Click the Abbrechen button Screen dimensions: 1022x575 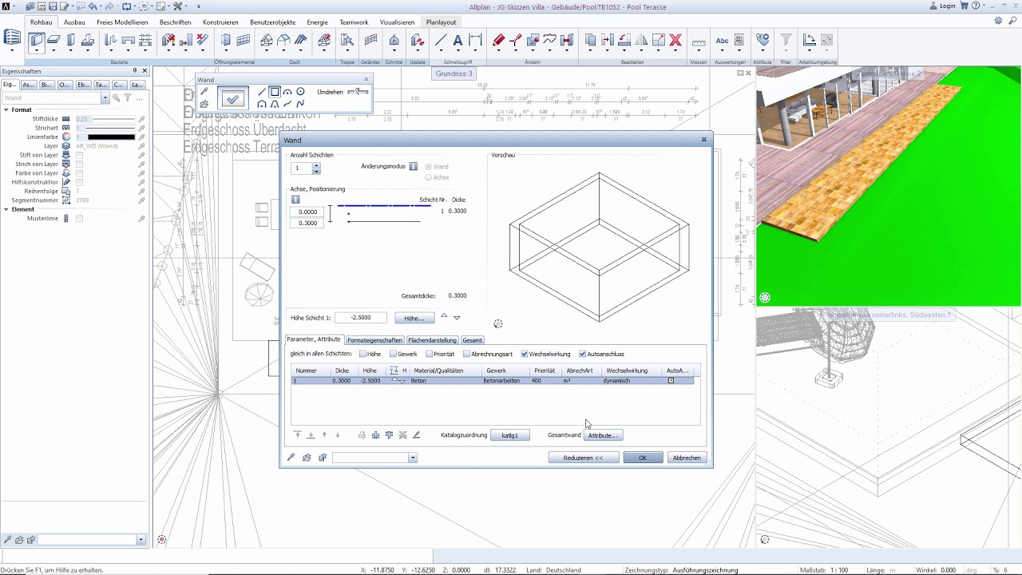click(x=687, y=458)
